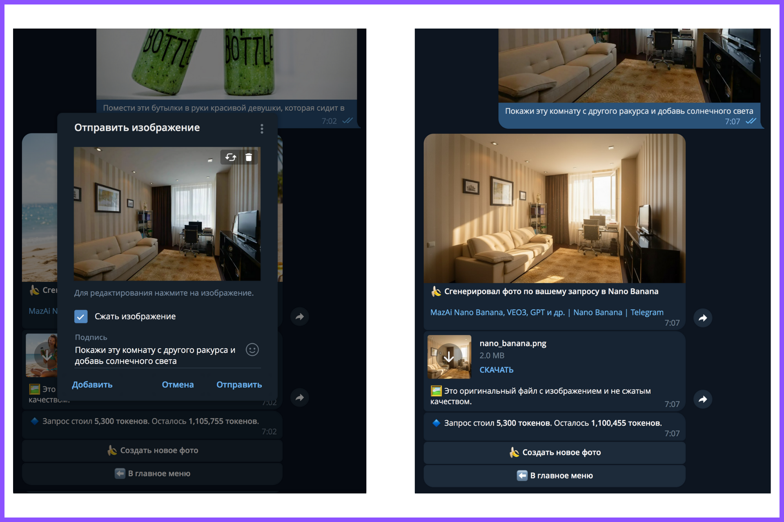Forward the generated sunny room photo message
The image size is (784, 522).
(703, 318)
